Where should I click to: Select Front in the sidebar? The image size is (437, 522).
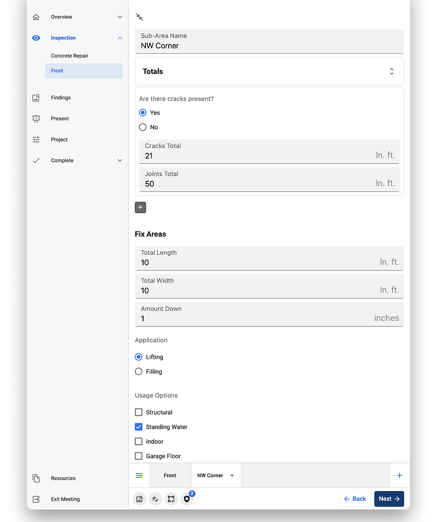(84, 71)
